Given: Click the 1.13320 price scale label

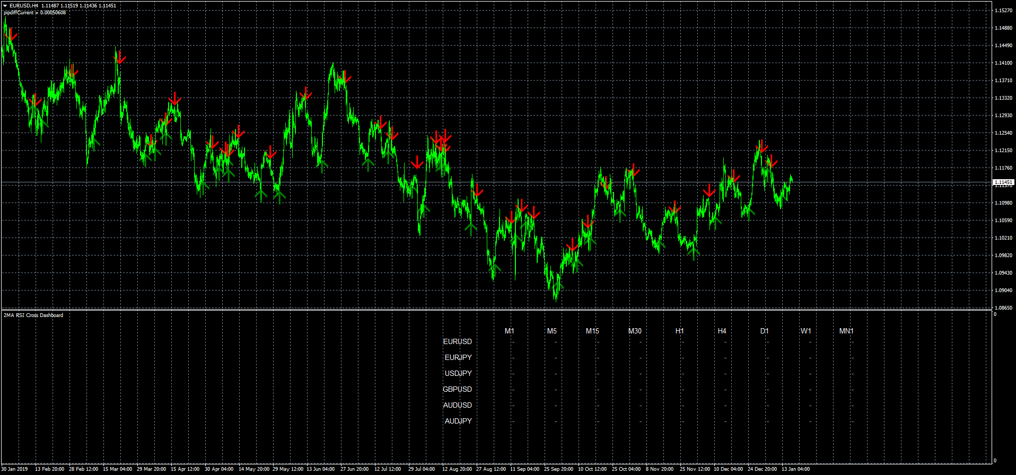Looking at the screenshot, I should (x=1003, y=98).
